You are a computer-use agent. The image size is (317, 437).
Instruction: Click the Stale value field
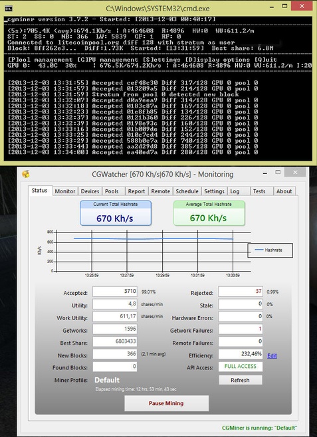coord(241,304)
